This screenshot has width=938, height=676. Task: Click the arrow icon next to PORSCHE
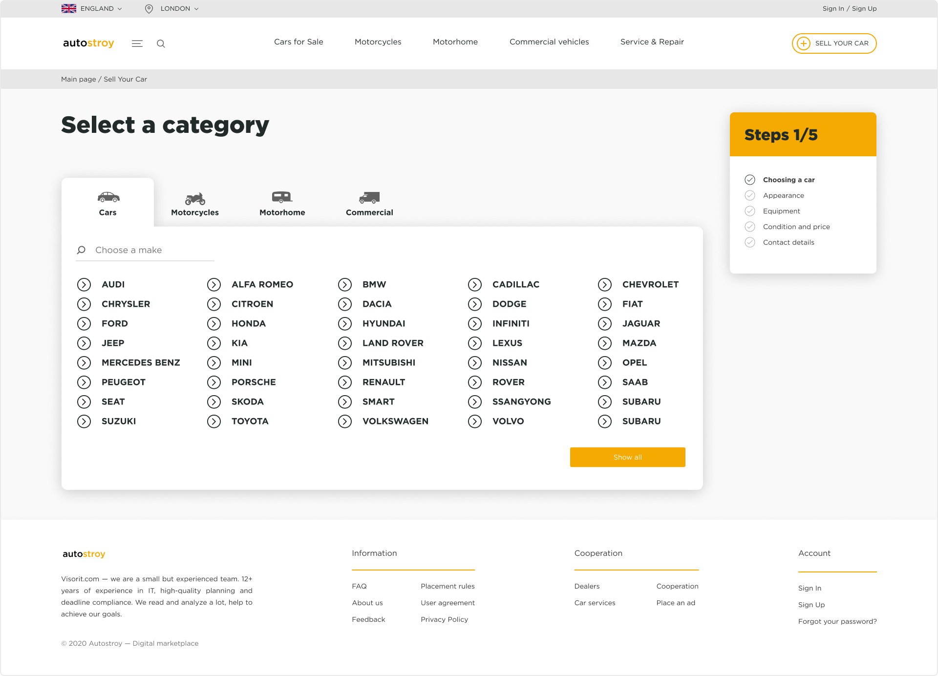[214, 382]
